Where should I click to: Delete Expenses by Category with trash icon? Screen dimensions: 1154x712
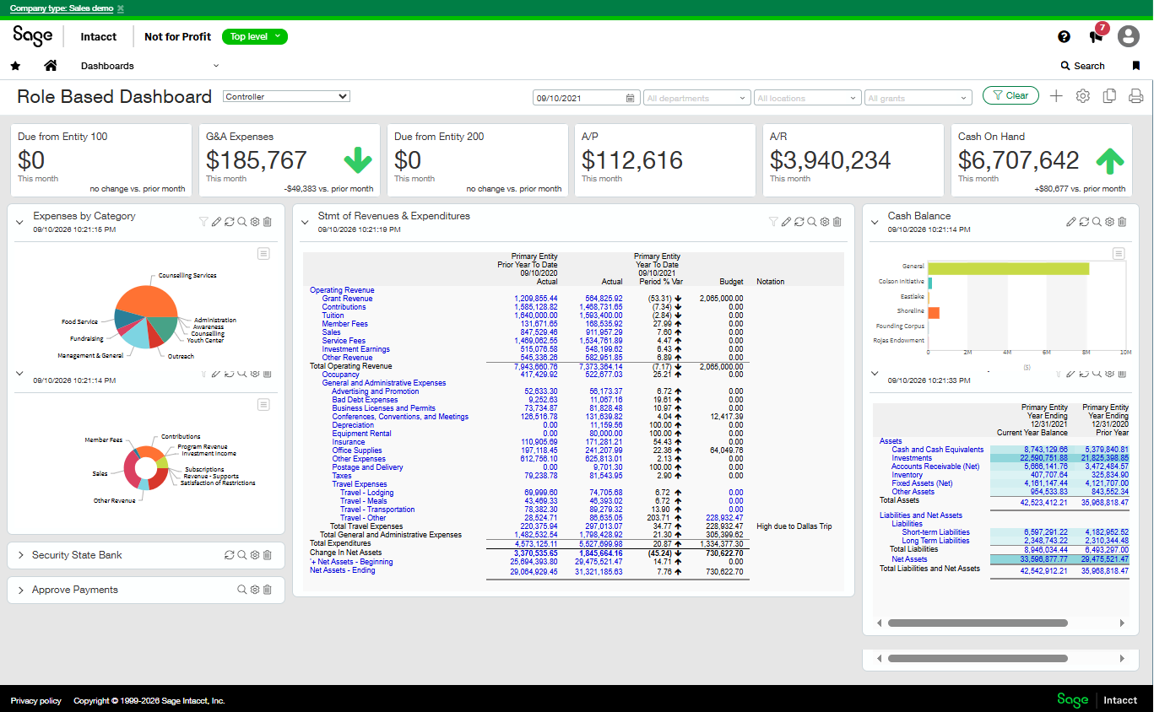pyautogui.click(x=267, y=222)
